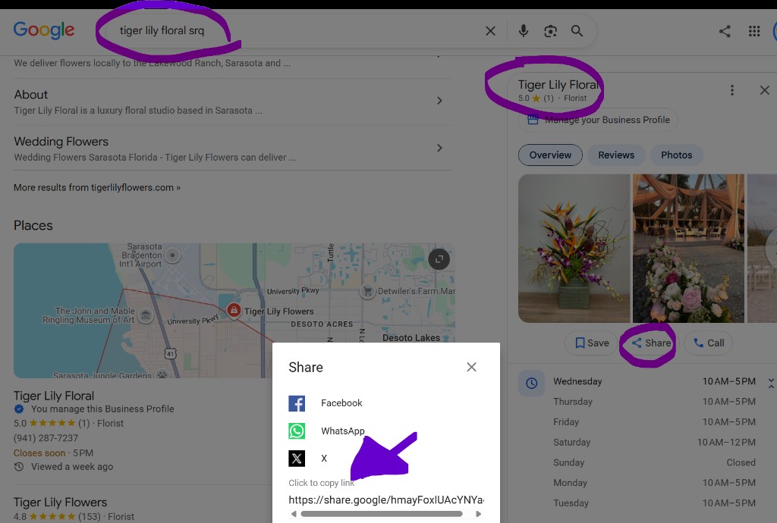
Task: Click 'Closes soon · 5 PM' text
Action: point(53,453)
